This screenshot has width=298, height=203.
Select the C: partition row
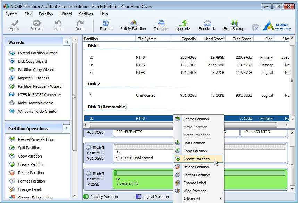coord(187,57)
